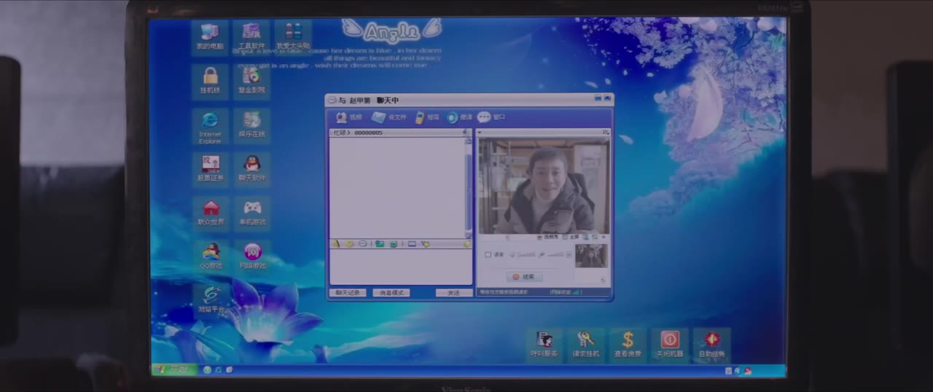Click the 关闭机器 red power icon

point(669,345)
